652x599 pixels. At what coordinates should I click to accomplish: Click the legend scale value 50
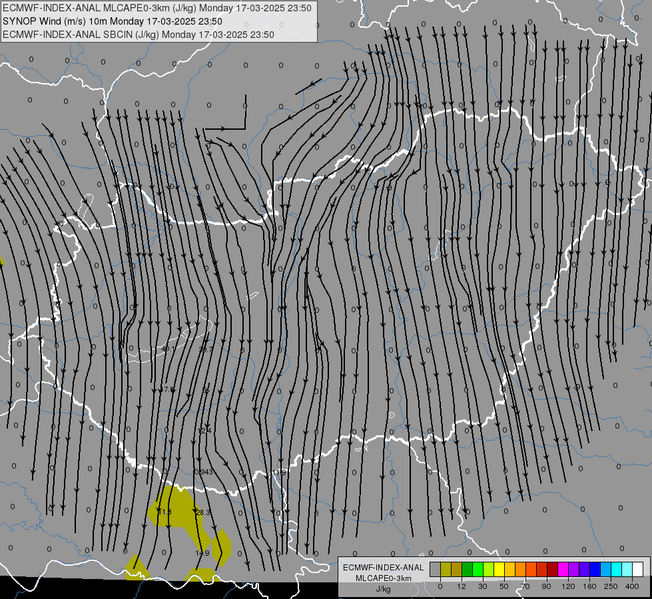click(504, 586)
